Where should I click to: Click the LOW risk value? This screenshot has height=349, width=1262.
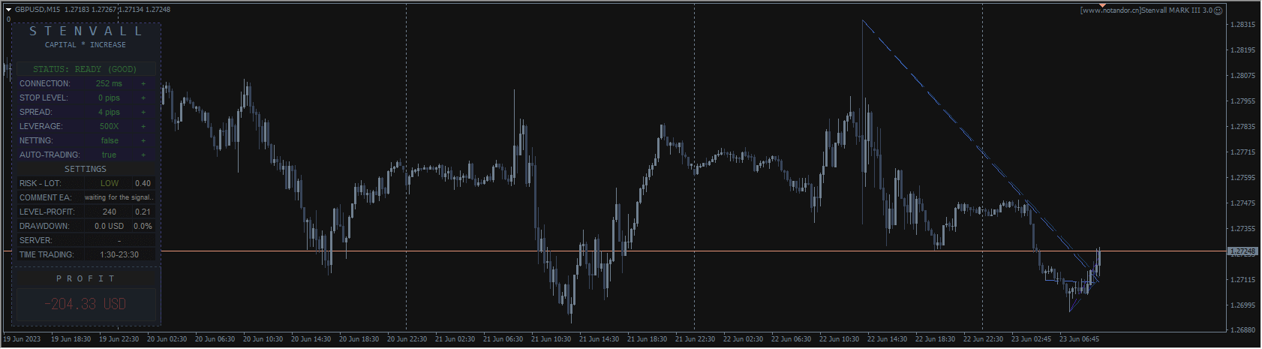coord(110,184)
